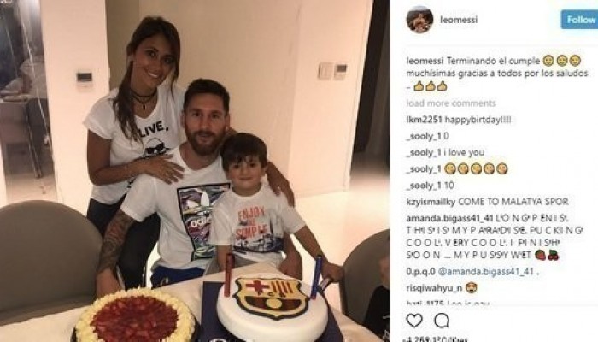
Task: Open leomessi username in post header
Action: click(459, 20)
